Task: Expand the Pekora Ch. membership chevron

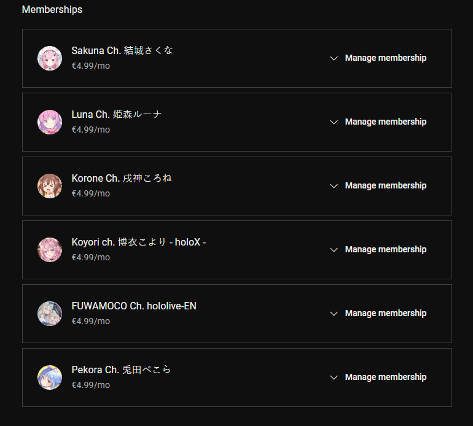Action: tap(334, 378)
